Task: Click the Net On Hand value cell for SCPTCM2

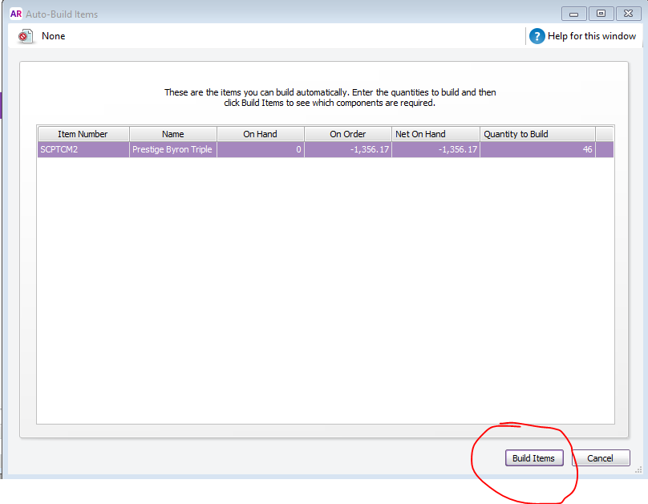Action: [435, 149]
